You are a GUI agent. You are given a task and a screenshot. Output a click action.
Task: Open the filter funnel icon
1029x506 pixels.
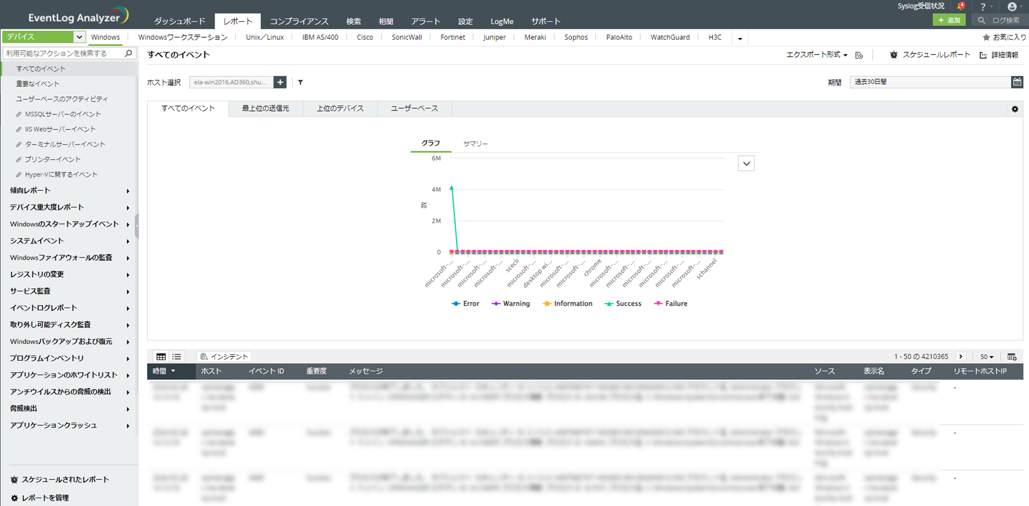click(300, 82)
